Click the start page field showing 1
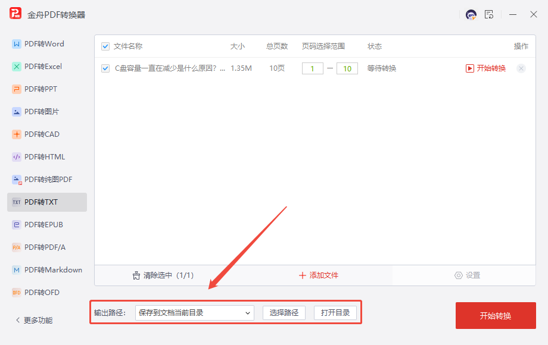The image size is (548, 345). [313, 69]
